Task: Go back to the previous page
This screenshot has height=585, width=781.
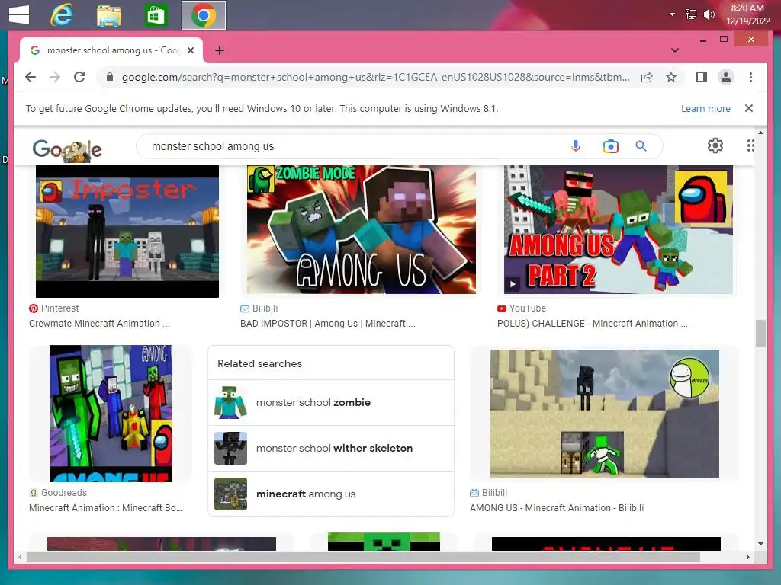Action: pos(31,77)
